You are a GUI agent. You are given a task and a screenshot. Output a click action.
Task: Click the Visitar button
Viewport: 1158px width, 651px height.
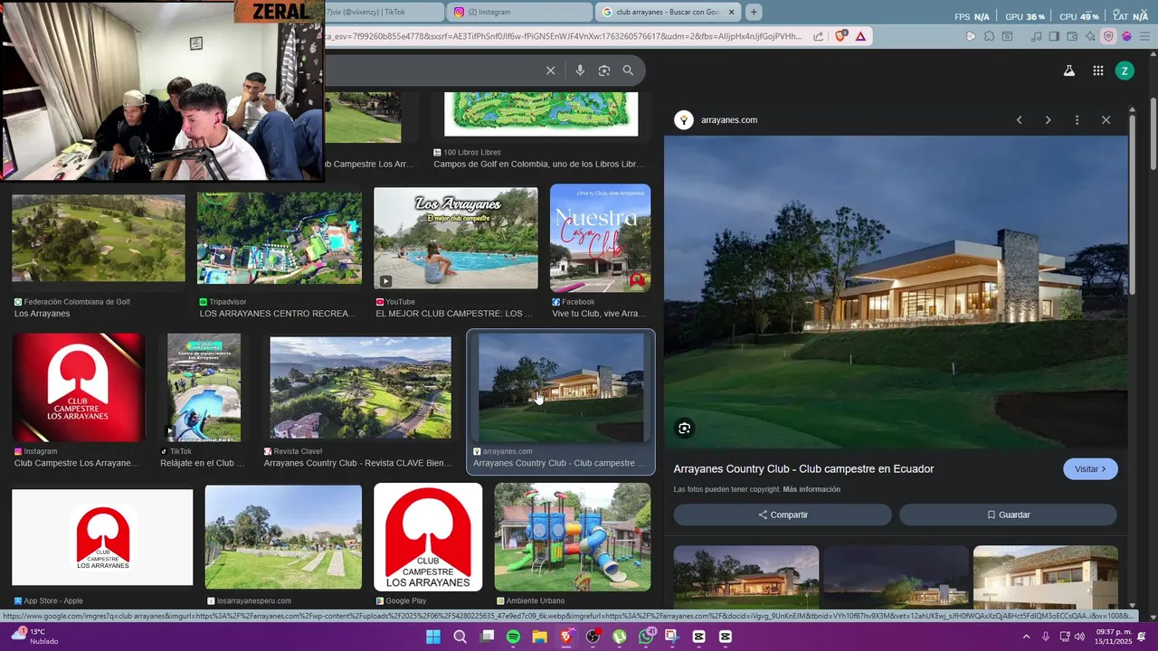click(1090, 469)
